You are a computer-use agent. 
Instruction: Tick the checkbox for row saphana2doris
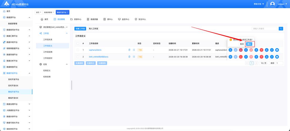point(78,50)
